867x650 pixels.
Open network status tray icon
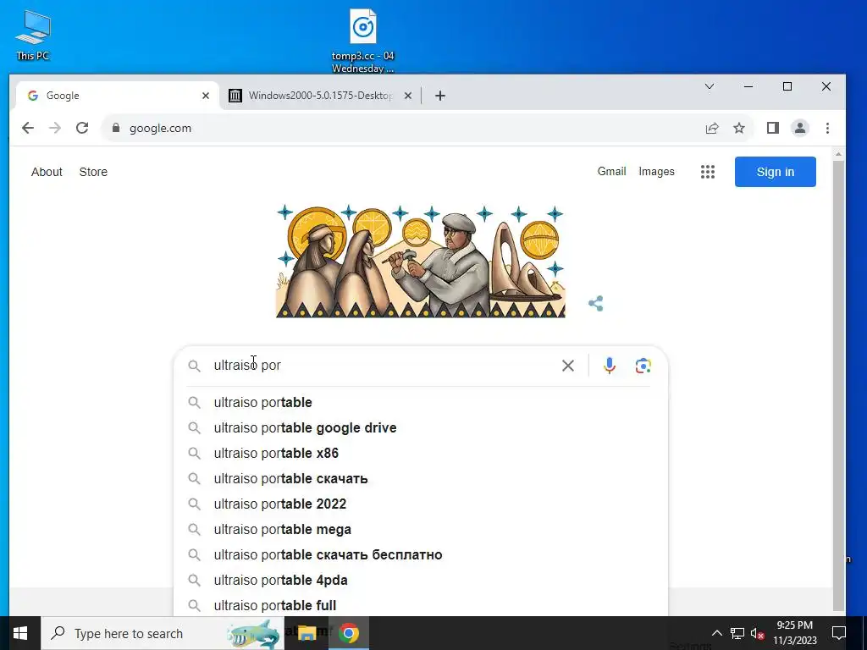tap(737, 633)
